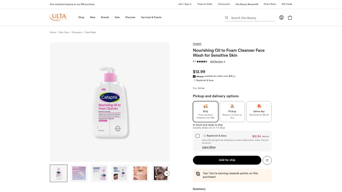Click Afterpay info icon
Screen dimensions: 342x192
234,76
